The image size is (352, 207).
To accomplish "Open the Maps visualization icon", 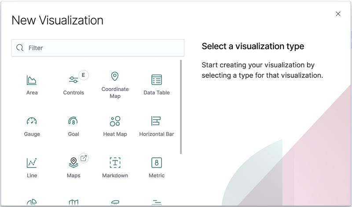I will [73, 163].
